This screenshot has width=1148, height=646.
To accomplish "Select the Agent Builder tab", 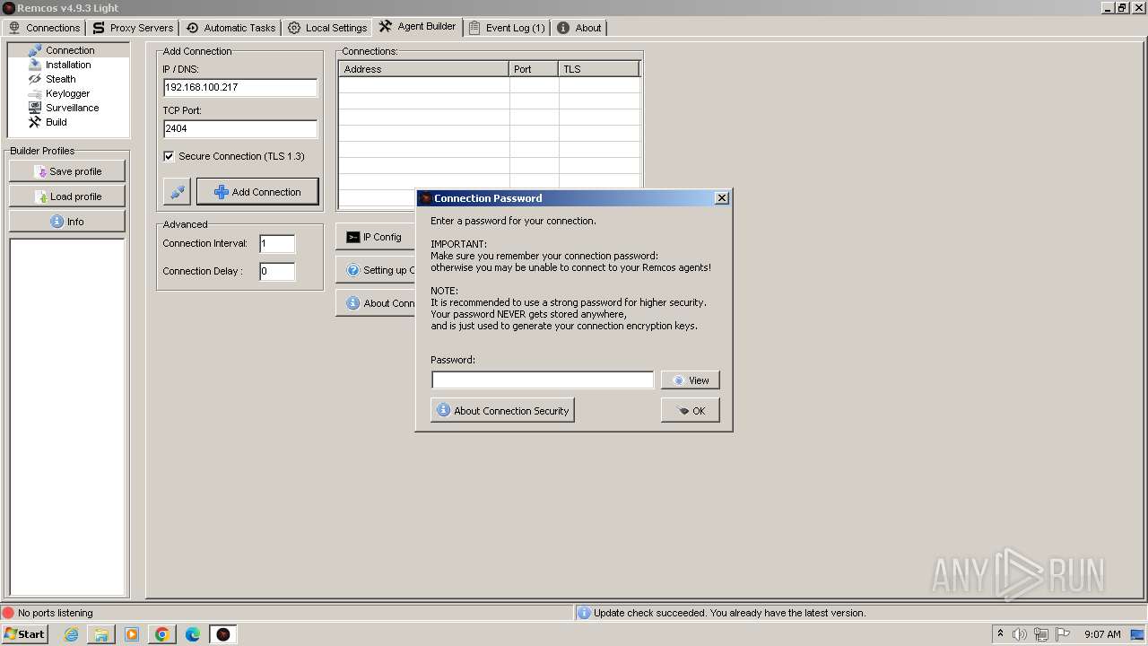I will 418,27.
